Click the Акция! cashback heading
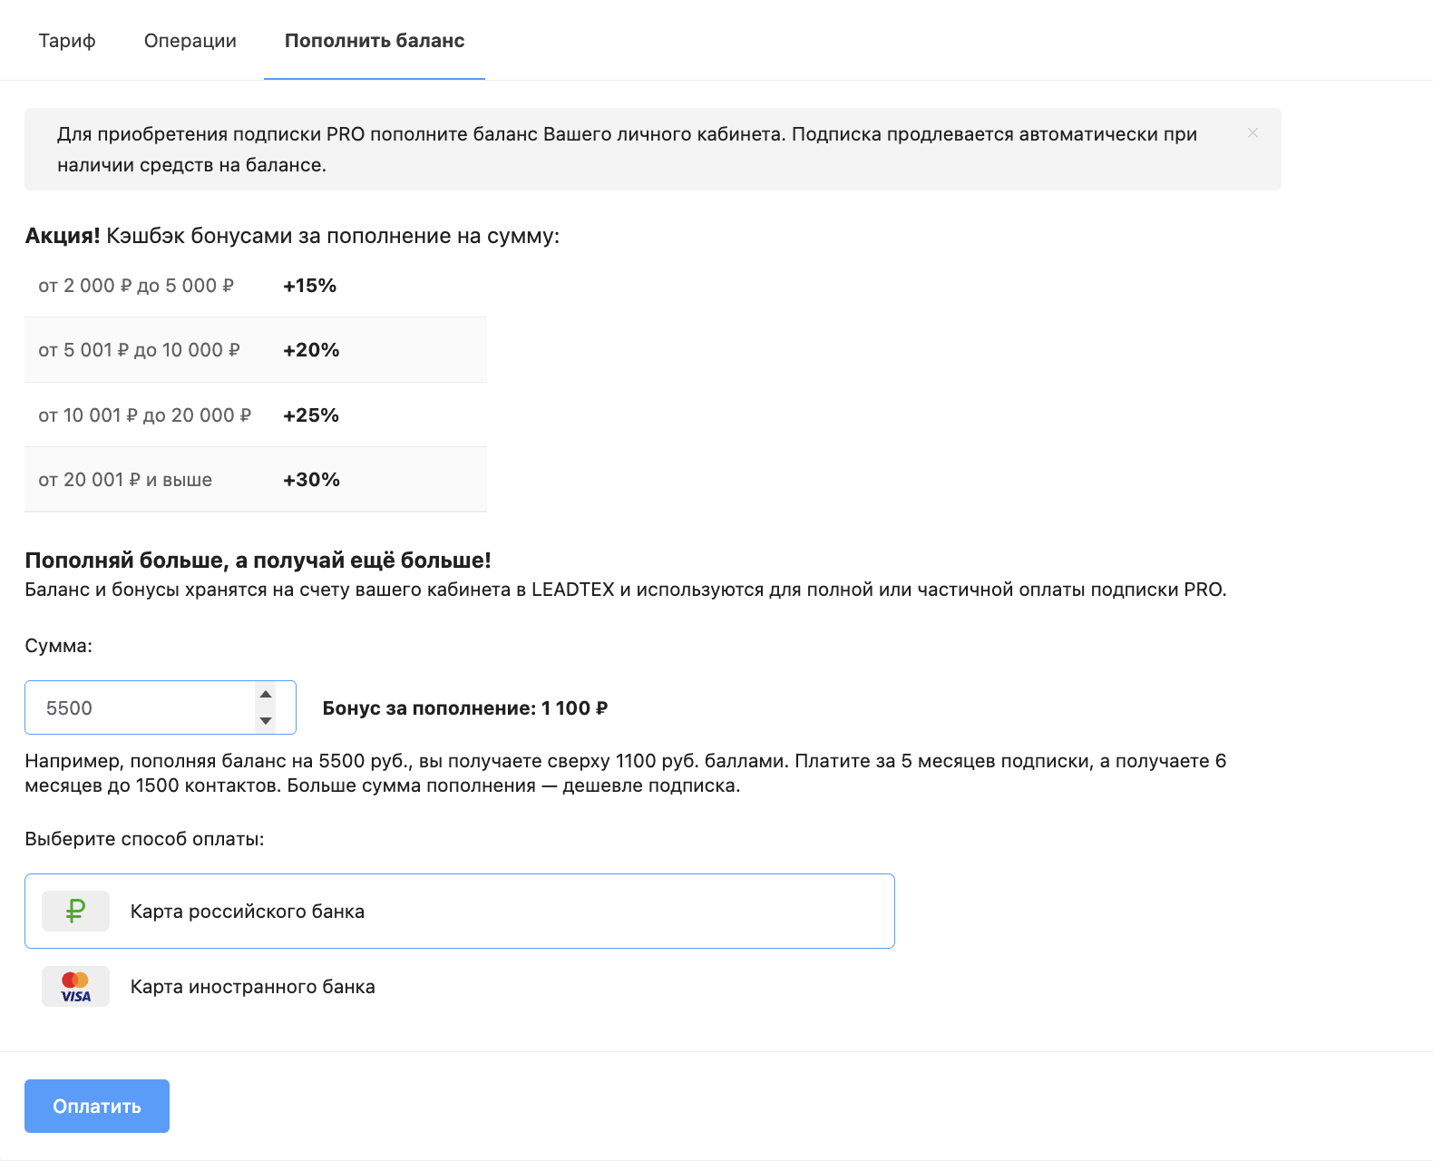The height and width of the screenshot is (1161, 1433). click(x=292, y=236)
